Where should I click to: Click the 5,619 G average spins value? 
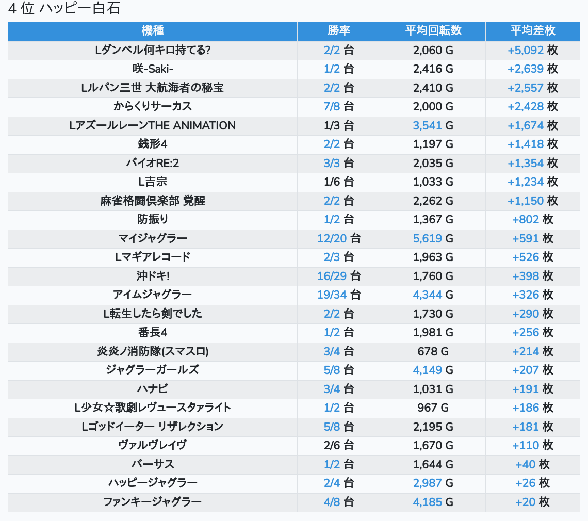pos(433,238)
